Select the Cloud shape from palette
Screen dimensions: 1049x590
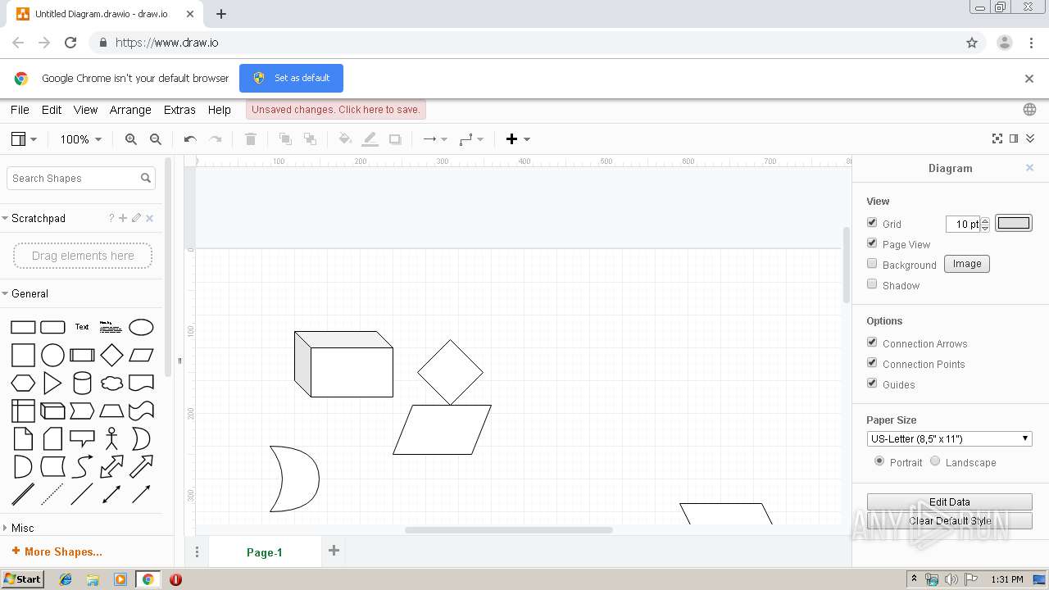click(x=111, y=383)
